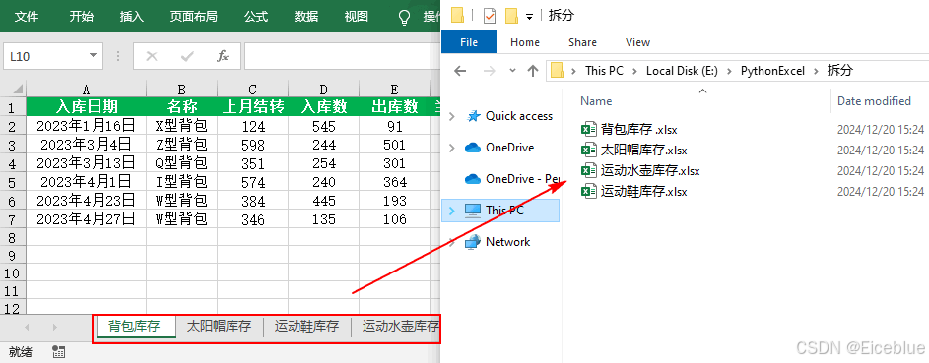
Task: Open the 开始 ribbon tab
Action: coord(81,17)
